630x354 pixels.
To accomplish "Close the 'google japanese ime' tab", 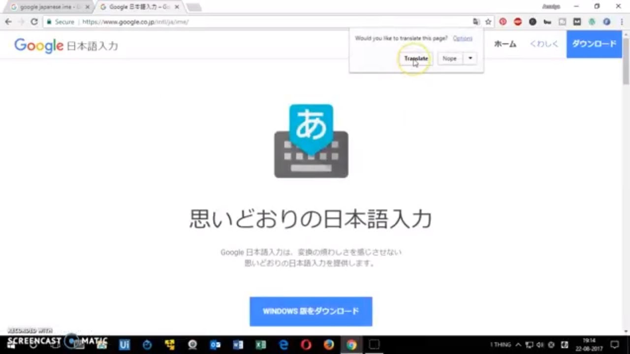I will 88,7.
